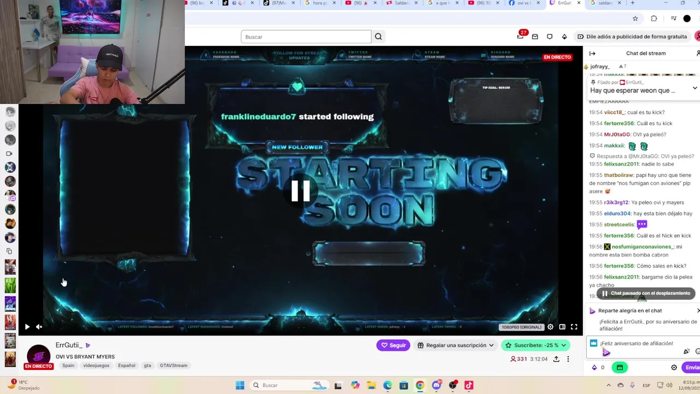700x394 pixels.
Task: Open a new browser tab
Action: coord(633,3)
